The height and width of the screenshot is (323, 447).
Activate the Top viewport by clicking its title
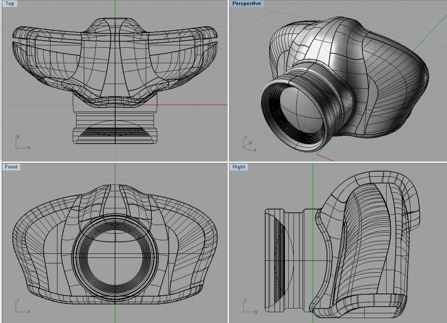10,4
